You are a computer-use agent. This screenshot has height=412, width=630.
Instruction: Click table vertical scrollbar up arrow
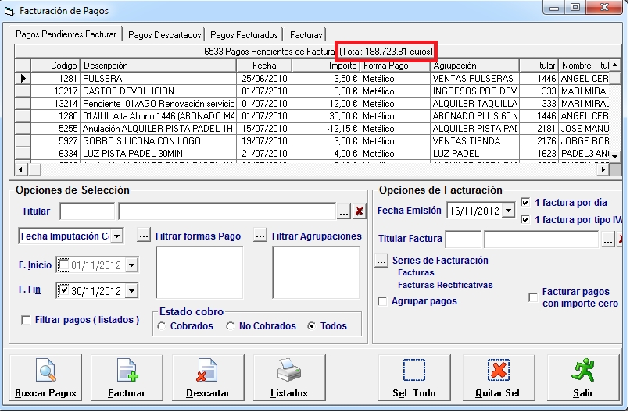[614, 65]
